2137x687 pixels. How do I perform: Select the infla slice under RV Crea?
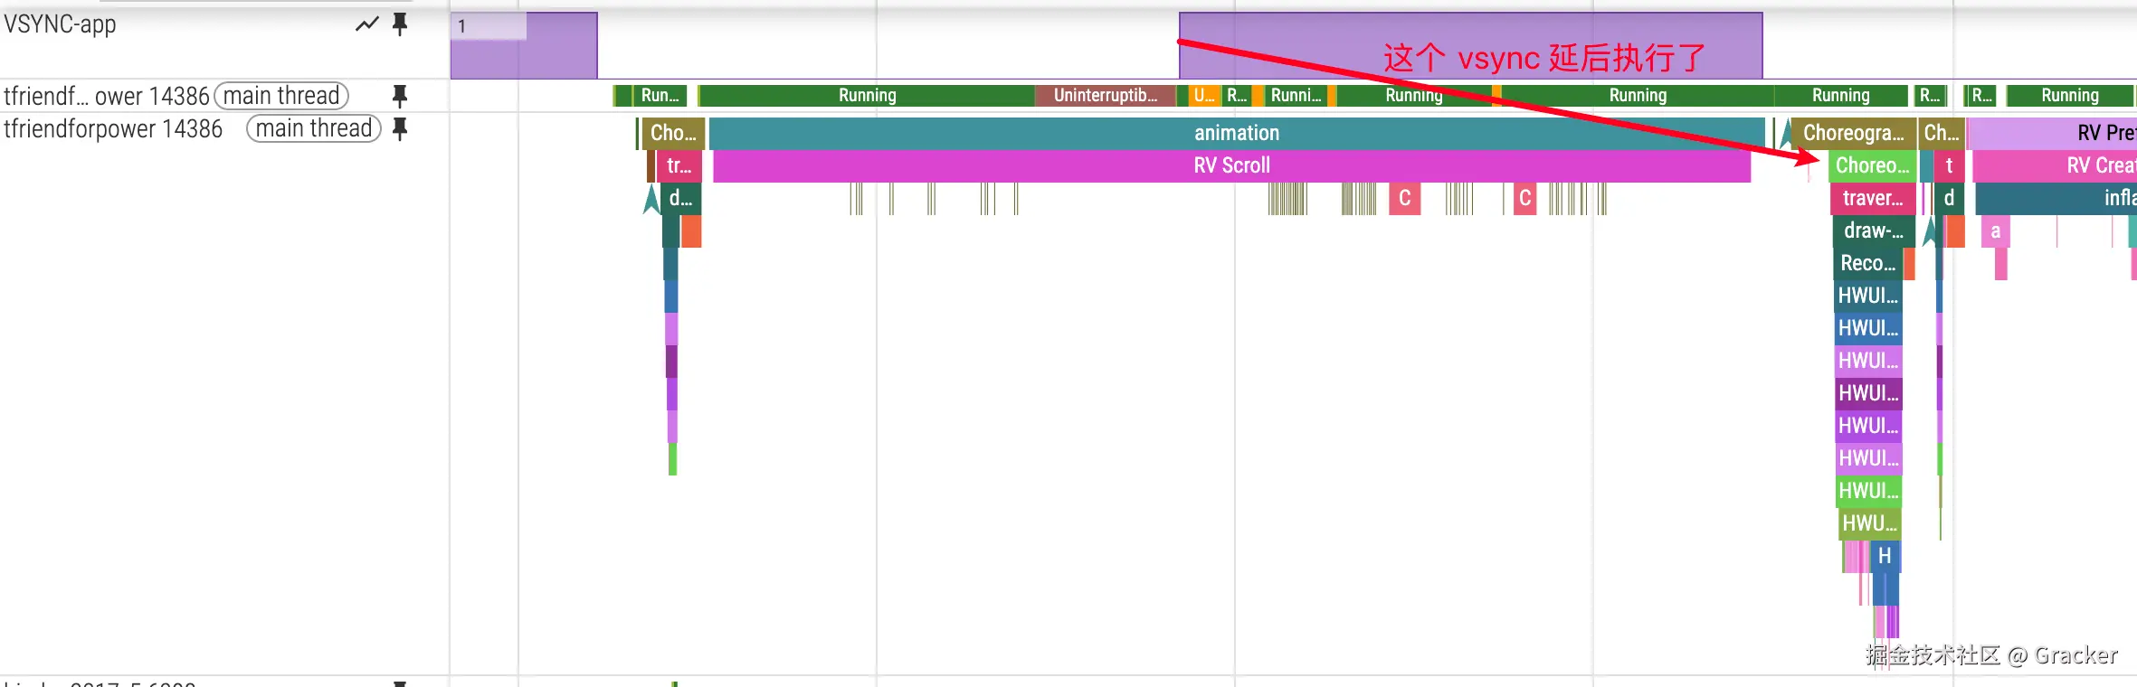point(2056,198)
